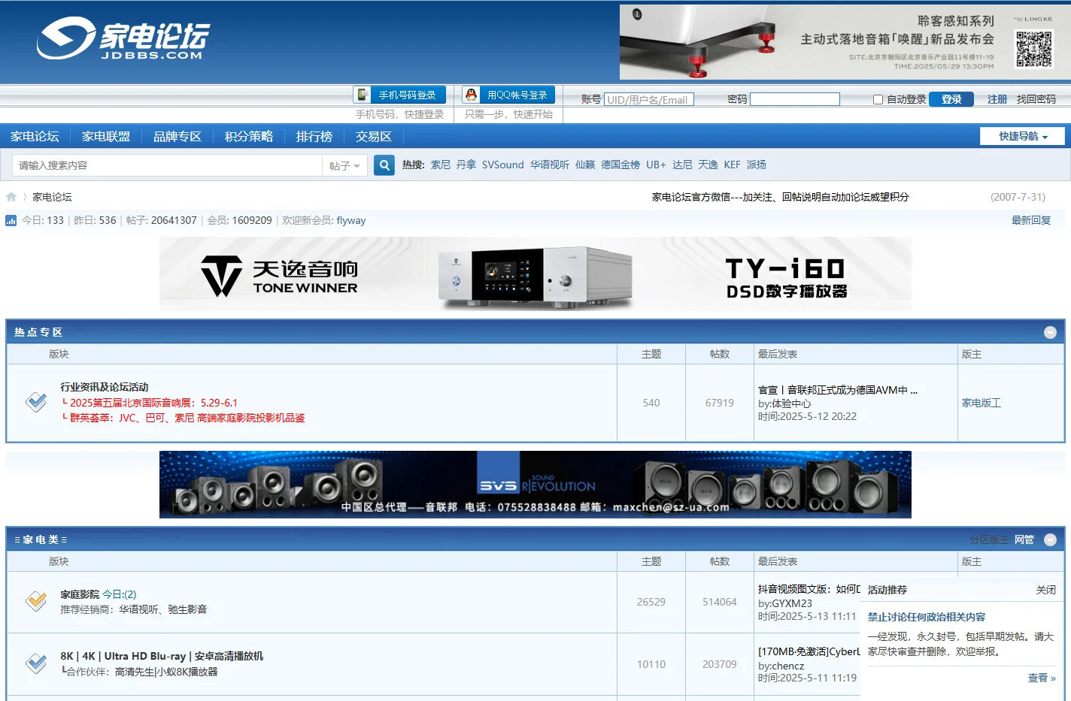Click hot search term 天逸
Viewport: 1071px width, 701px height.
[x=708, y=165]
